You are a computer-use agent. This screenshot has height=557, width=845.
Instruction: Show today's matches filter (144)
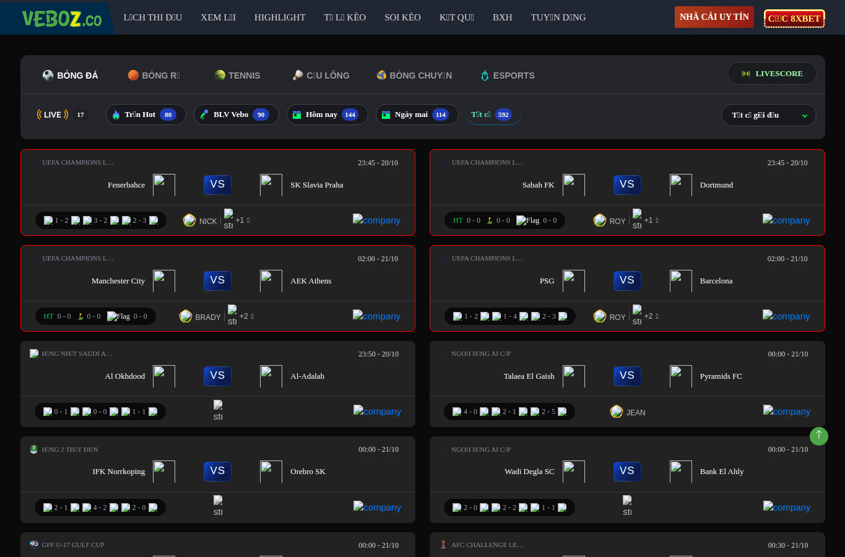pos(327,114)
